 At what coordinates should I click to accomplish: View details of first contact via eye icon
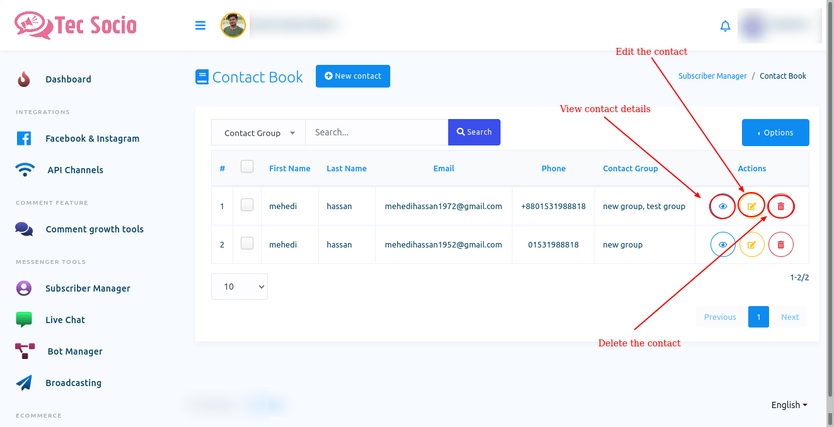[x=722, y=206]
